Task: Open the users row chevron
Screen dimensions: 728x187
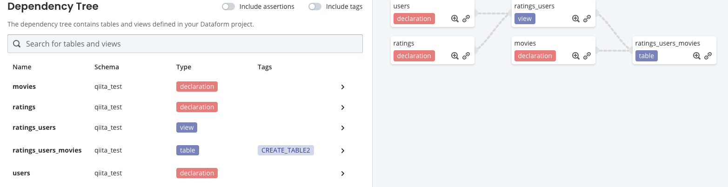Action: coord(343,174)
